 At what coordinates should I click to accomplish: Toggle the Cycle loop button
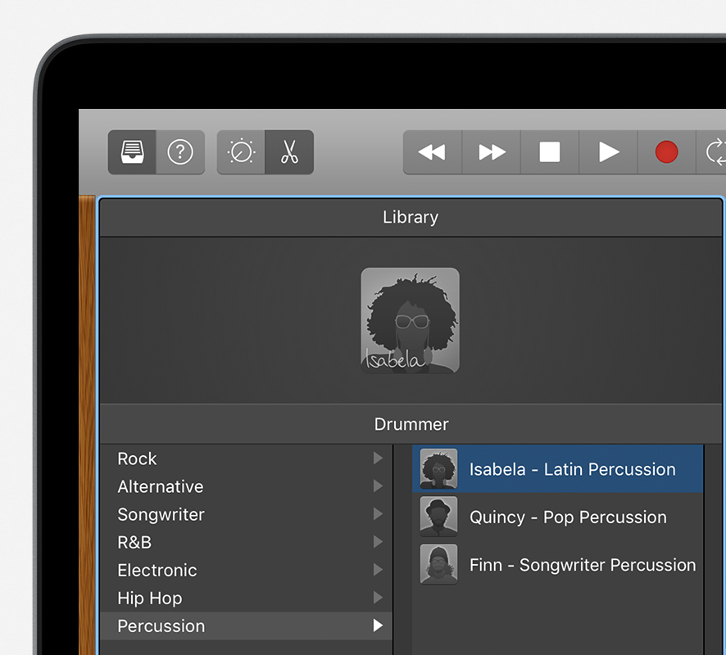tap(711, 152)
